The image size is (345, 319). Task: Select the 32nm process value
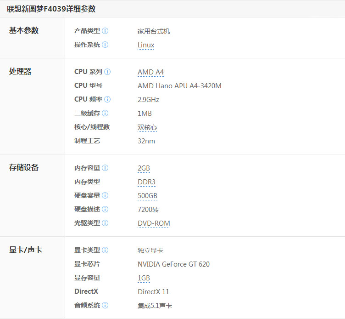[146, 141]
